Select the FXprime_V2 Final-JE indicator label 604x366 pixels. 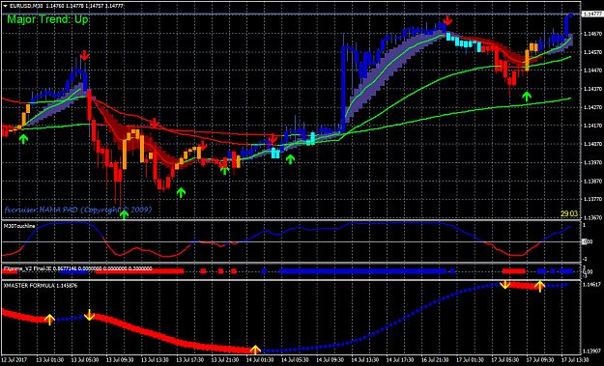tap(27, 268)
